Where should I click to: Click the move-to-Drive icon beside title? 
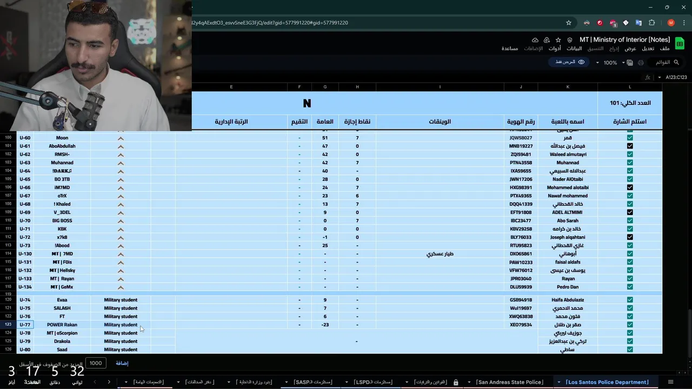547,40
